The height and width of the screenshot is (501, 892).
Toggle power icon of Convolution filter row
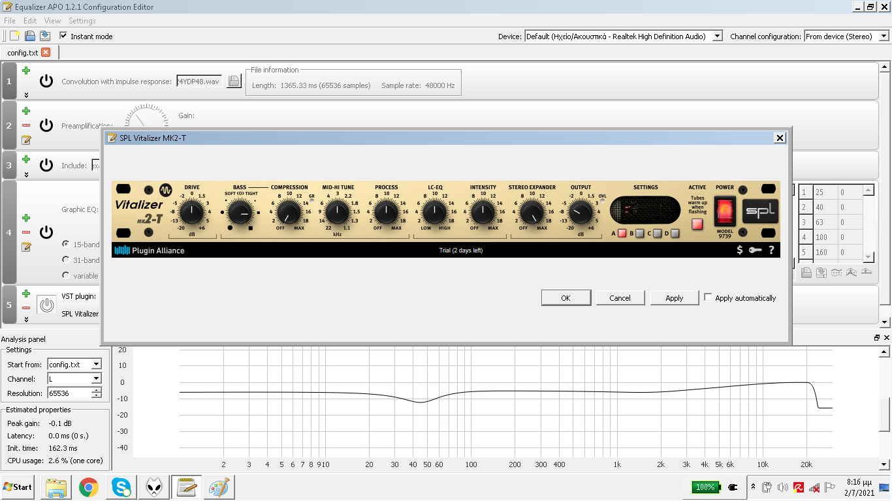46,81
